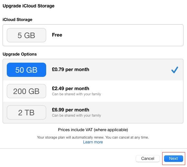This screenshot has width=187, height=167.
Task: Click the 200 GB family sharing note
Action: (77, 94)
